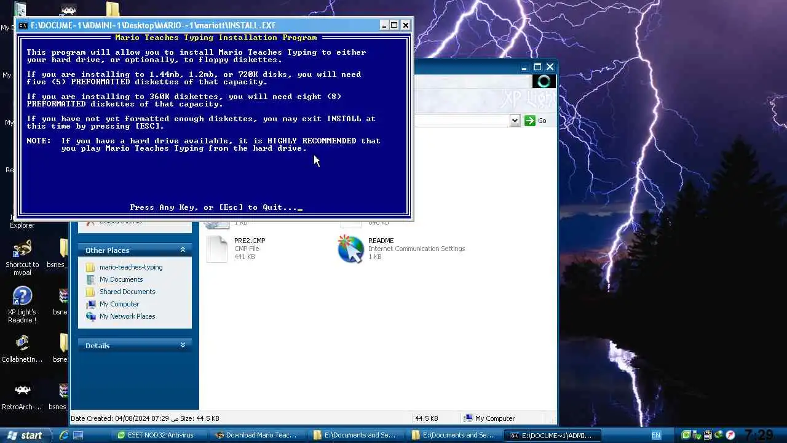
Task: Click the E:\DOCUME~1\ADMI... taskbar button
Action: click(552, 435)
